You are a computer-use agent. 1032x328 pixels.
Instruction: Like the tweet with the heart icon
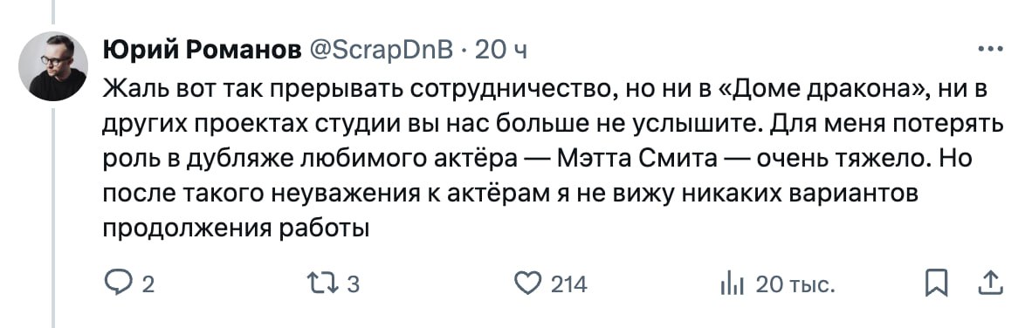click(526, 284)
